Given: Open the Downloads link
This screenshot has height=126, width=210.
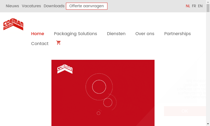Looking at the screenshot, I should coord(54,6).
